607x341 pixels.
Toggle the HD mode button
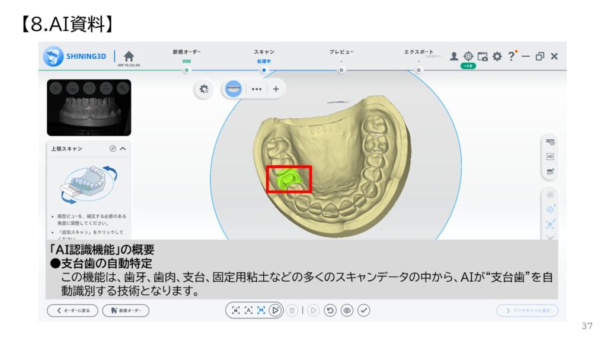550,156
